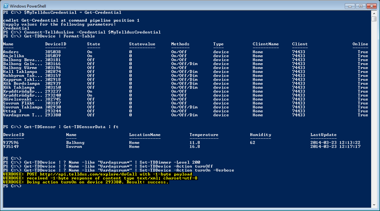Click the PowerShell icon in title bar
Screen dimensions: 380x211
[6, 6]
